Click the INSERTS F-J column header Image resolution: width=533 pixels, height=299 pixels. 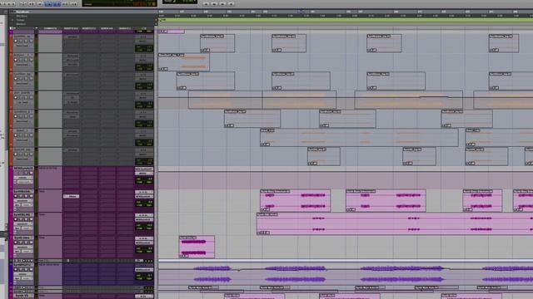click(x=89, y=28)
